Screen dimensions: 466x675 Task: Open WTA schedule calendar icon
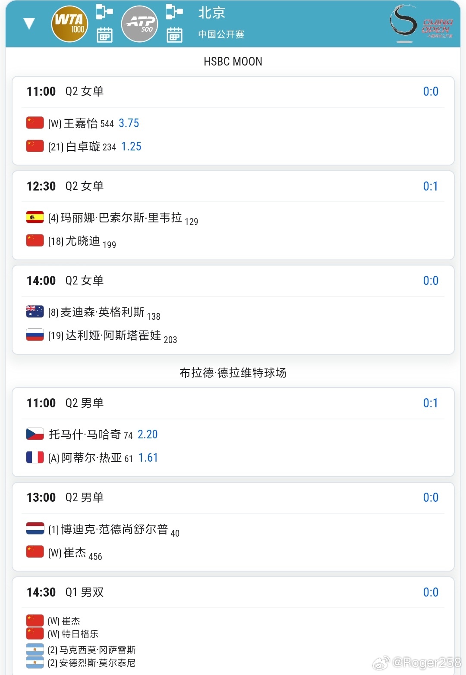(104, 35)
